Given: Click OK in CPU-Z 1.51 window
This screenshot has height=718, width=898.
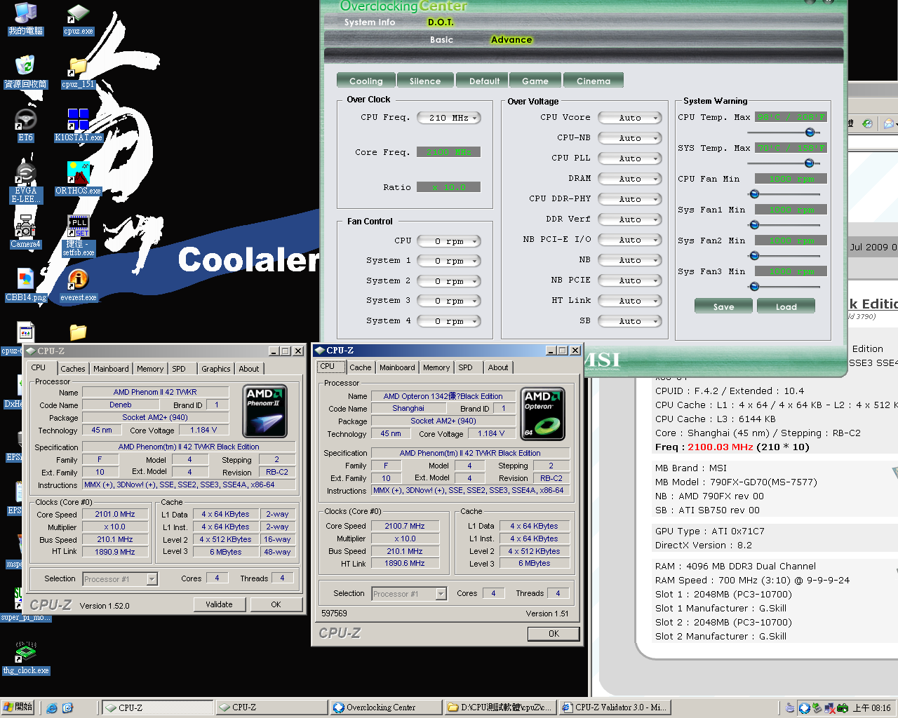Looking at the screenshot, I should 554,634.
